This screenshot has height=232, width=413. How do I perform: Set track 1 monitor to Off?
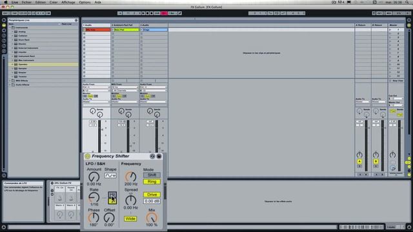[96, 96]
